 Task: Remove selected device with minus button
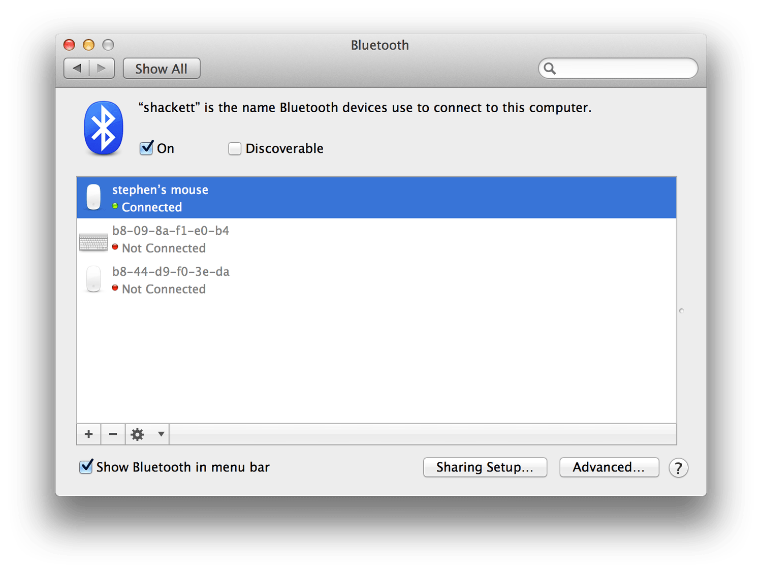coord(113,434)
